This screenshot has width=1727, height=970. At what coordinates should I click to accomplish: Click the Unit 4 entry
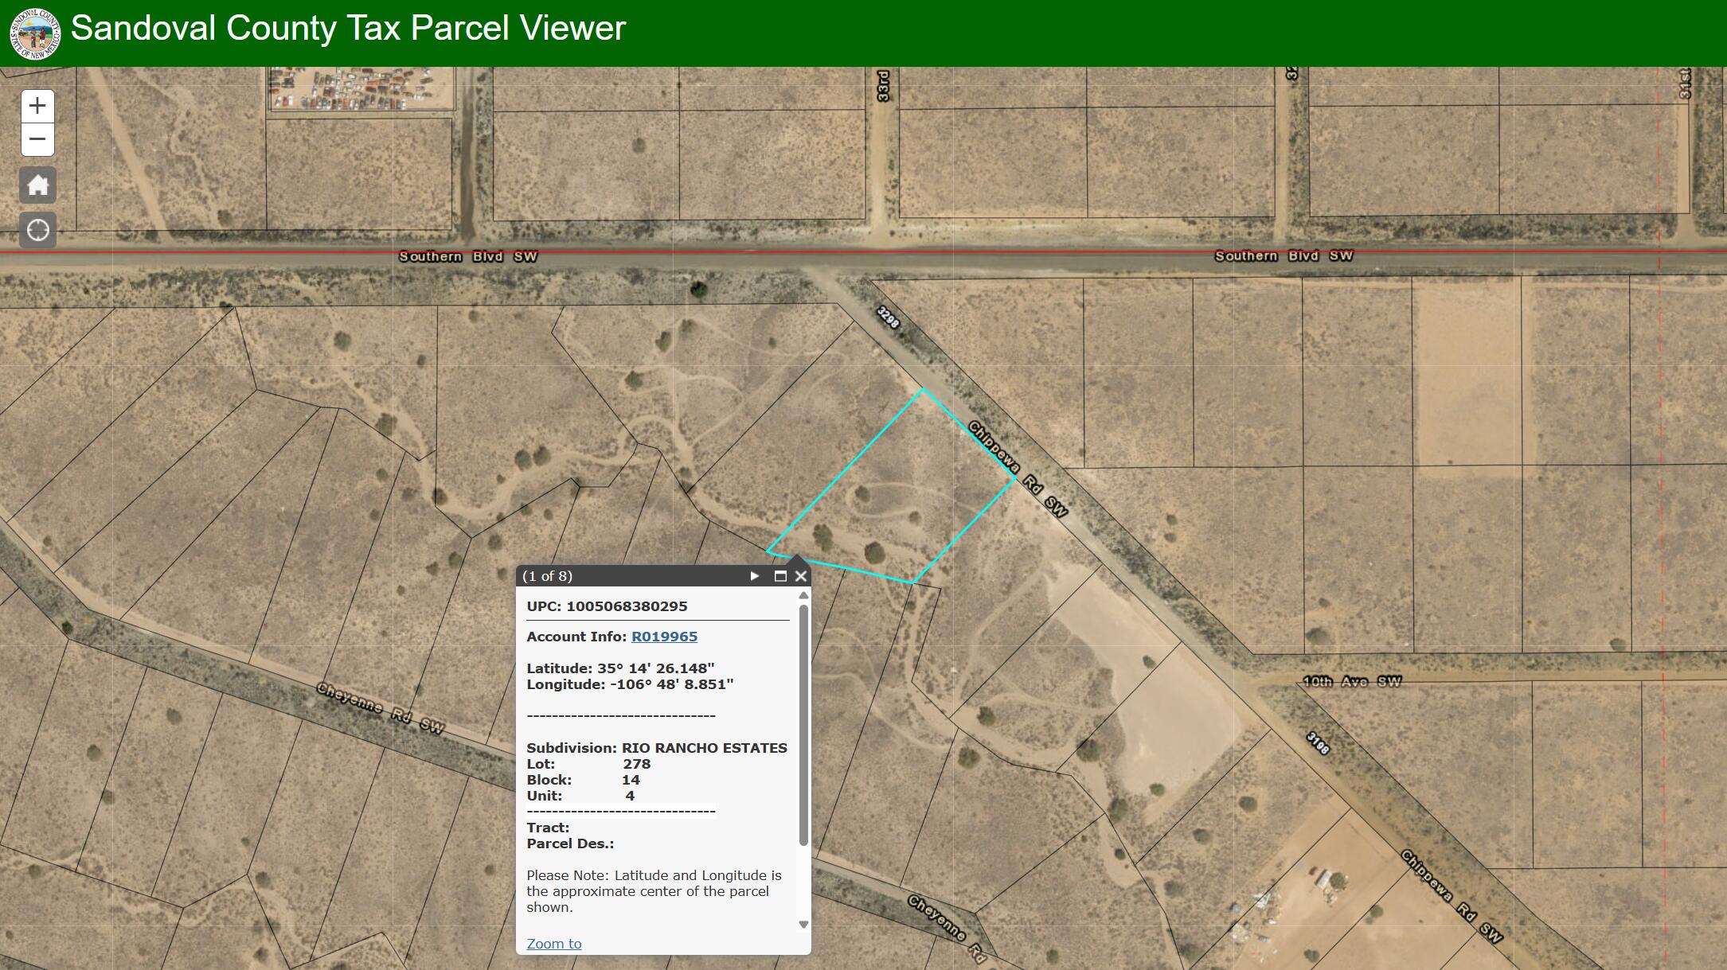(580, 796)
